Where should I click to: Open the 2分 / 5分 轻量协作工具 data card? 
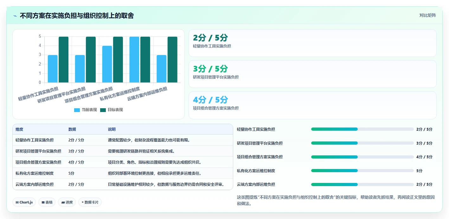point(312,43)
